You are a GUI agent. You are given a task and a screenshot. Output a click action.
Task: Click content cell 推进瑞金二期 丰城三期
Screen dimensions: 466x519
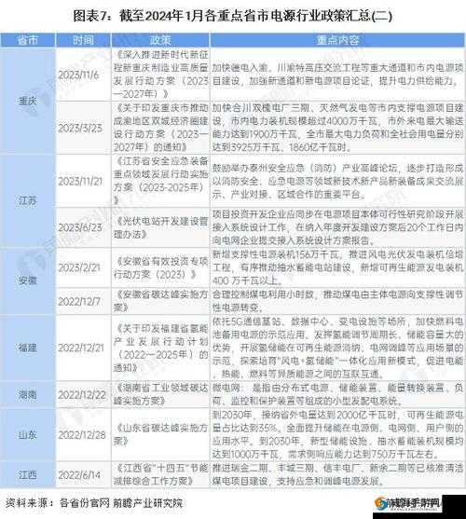point(337,475)
